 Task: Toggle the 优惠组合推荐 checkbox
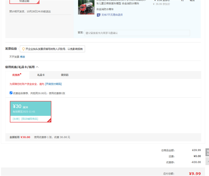[11, 93]
